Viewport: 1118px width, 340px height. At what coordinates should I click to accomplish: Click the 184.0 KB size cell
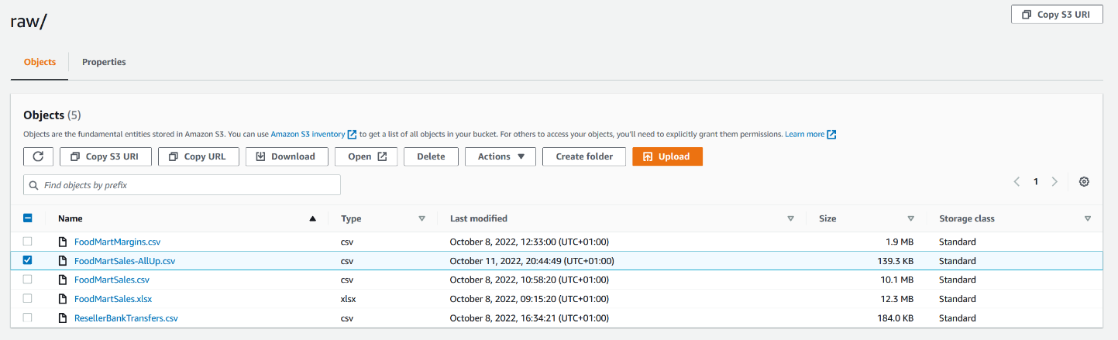896,318
